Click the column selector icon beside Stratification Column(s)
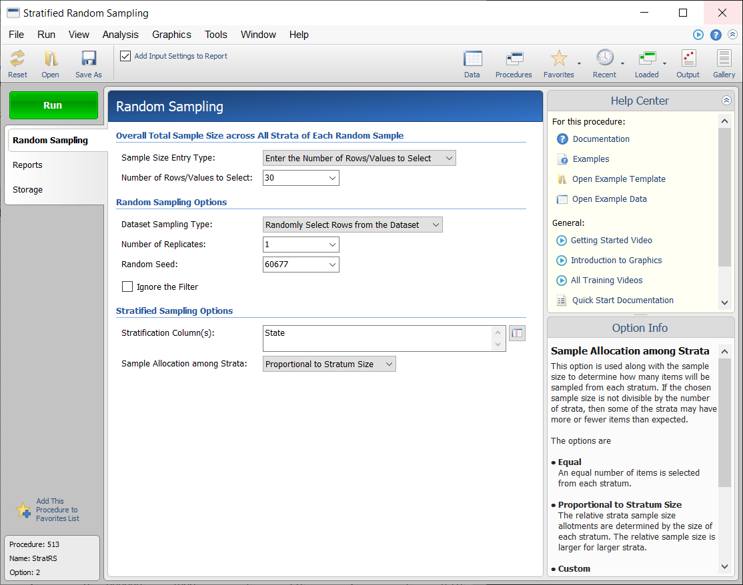This screenshot has height=585, width=743. coord(517,333)
